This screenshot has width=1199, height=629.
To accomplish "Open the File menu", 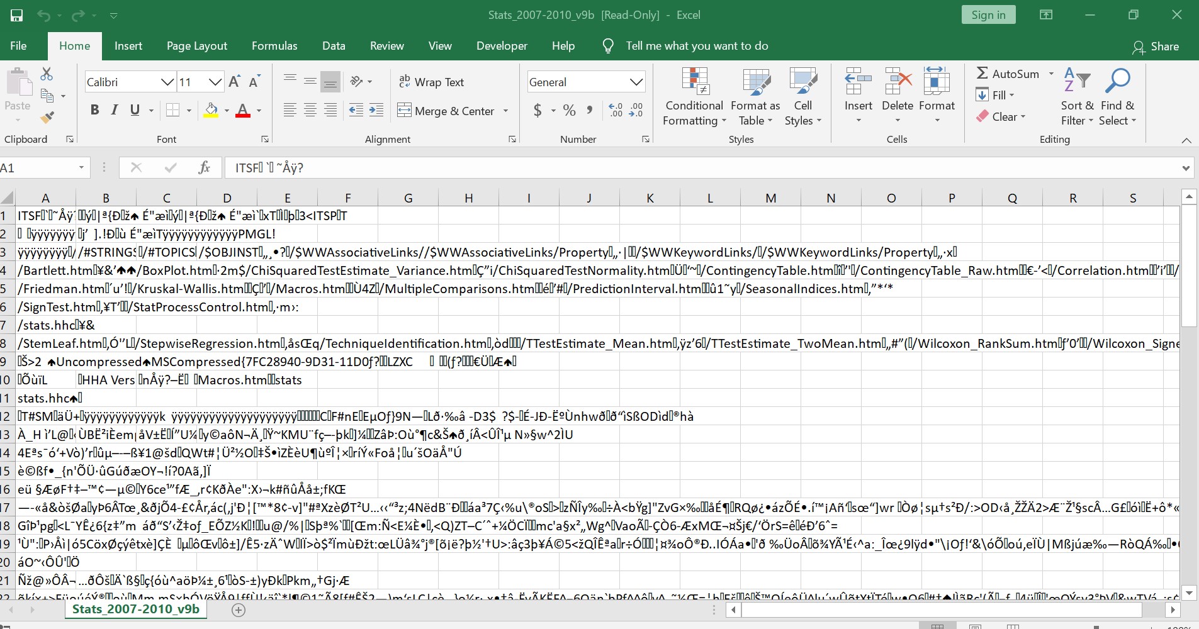I will pos(18,46).
